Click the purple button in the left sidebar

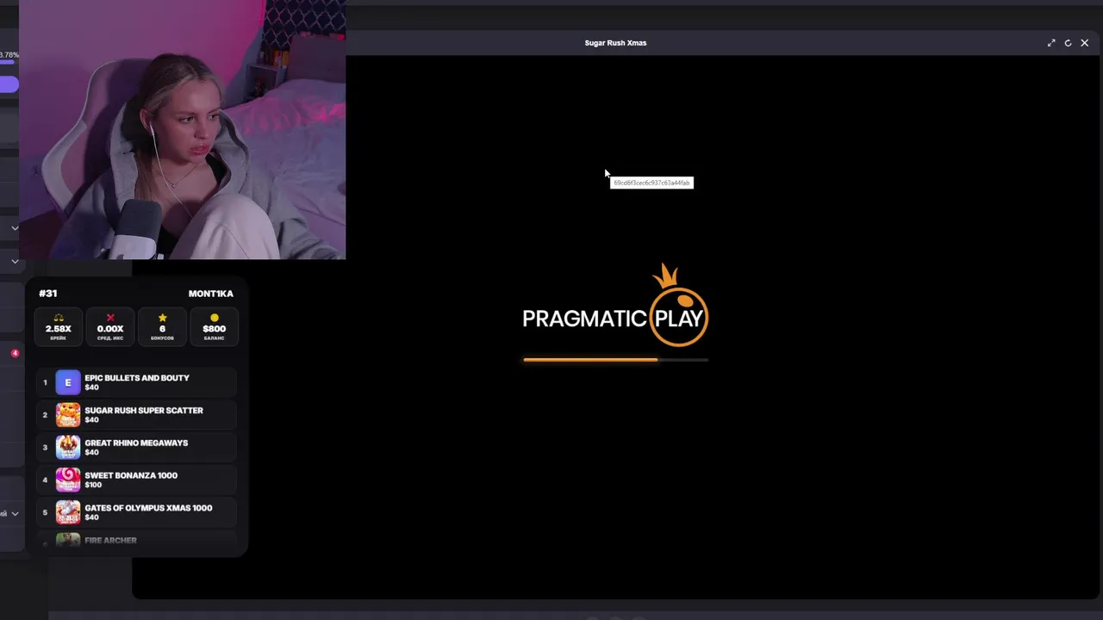pyautogui.click(x=9, y=84)
